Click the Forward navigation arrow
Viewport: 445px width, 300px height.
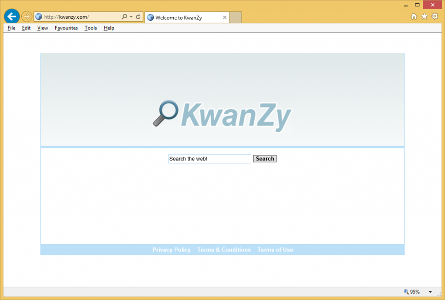click(x=27, y=17)
